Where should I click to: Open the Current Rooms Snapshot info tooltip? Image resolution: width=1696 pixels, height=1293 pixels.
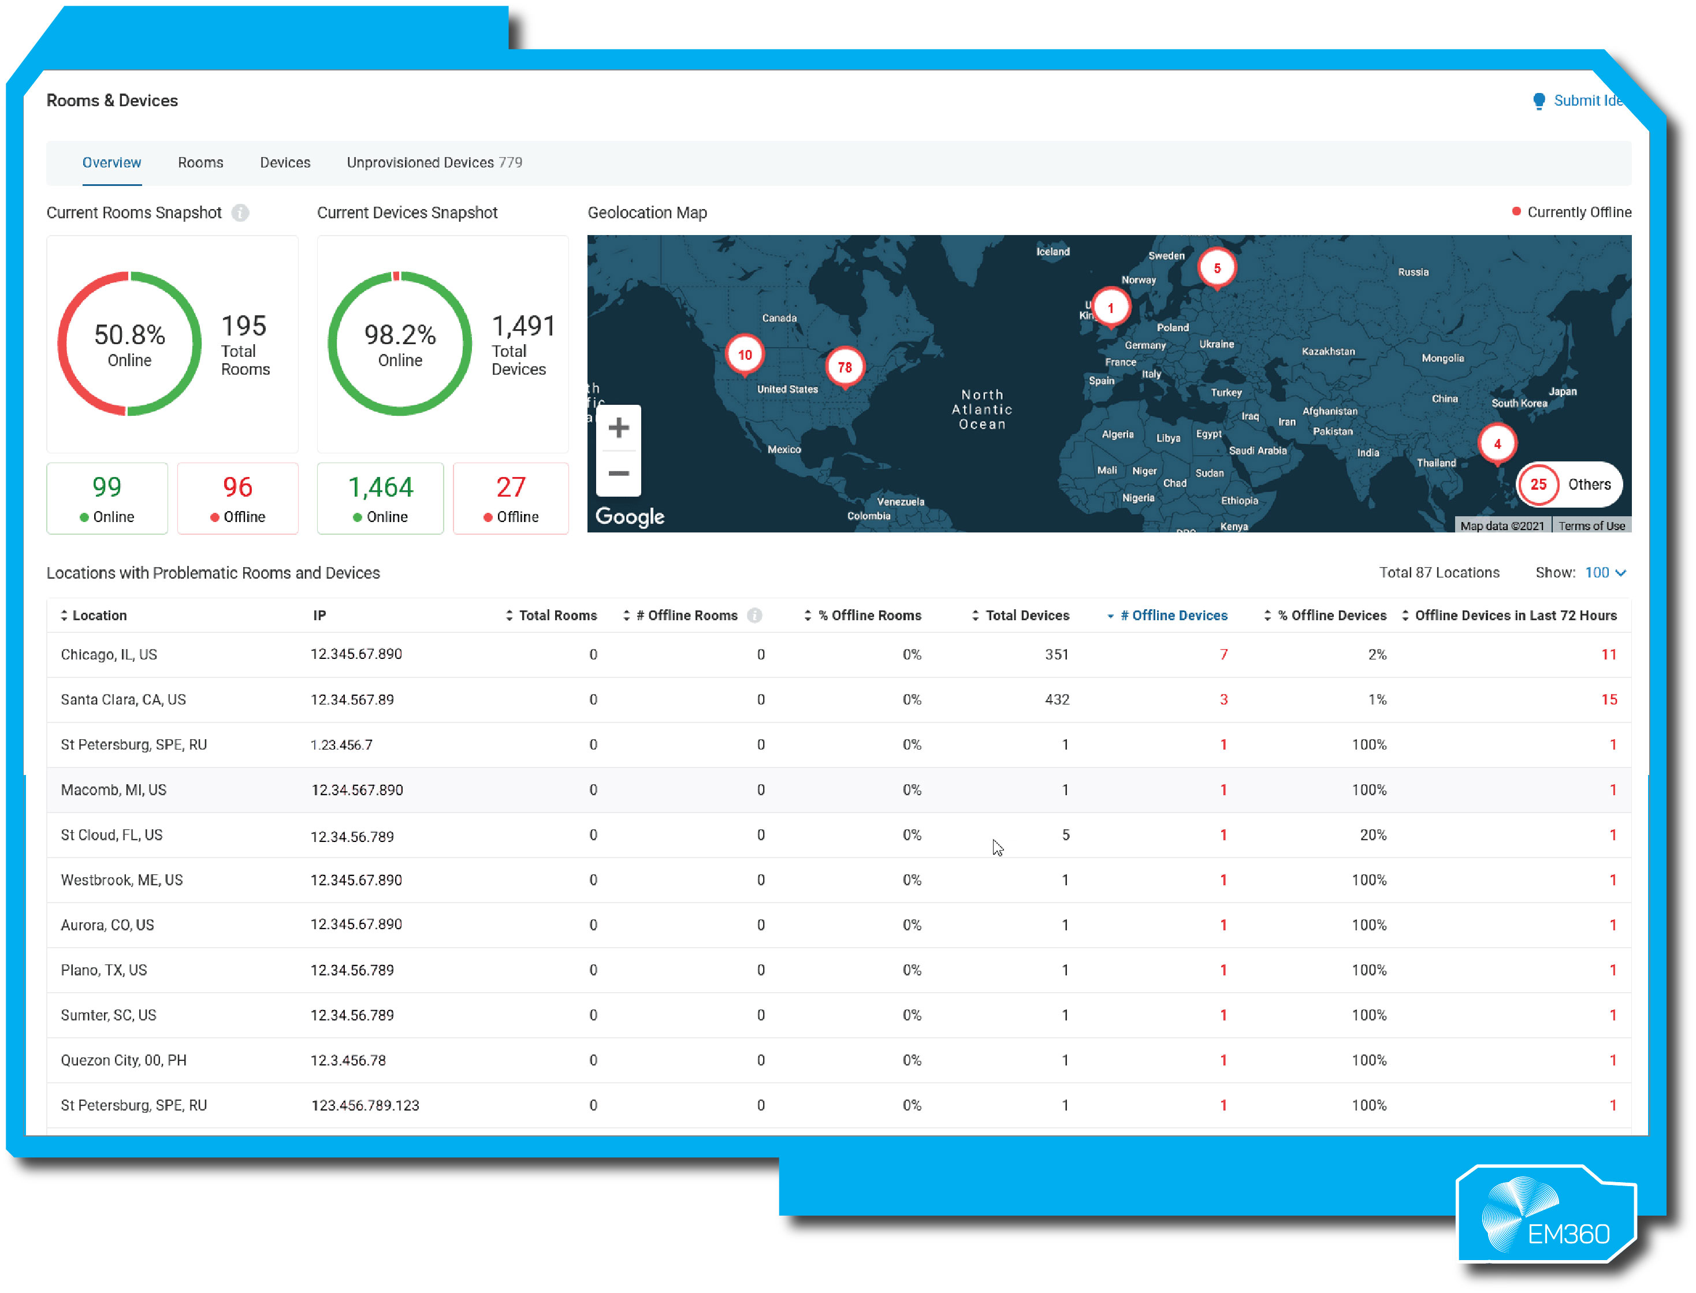(x=241, y=213)
